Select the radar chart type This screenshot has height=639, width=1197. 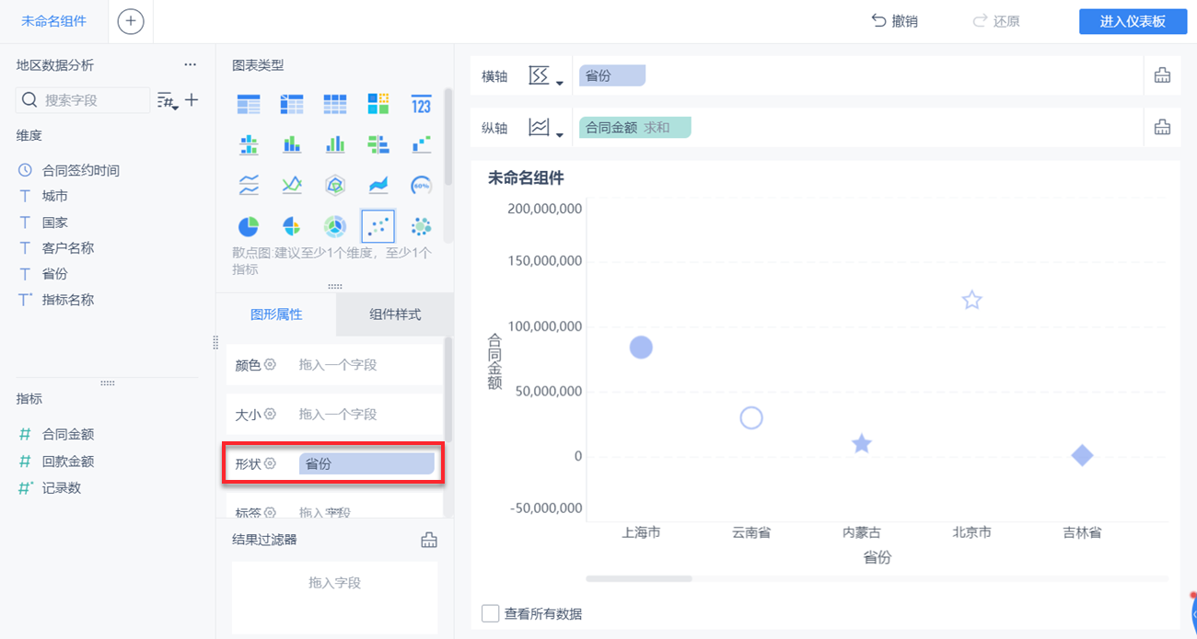click(x=335, y=185)
